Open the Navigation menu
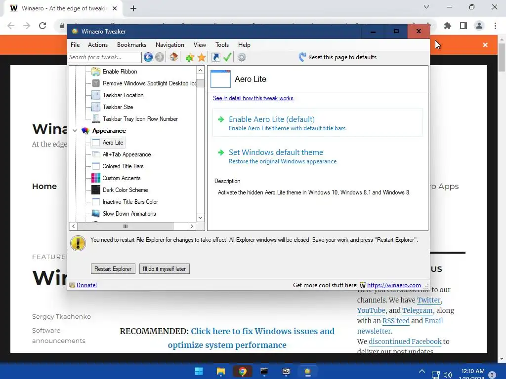The width and height of the screenshot is (506, 379). [170, 45]
